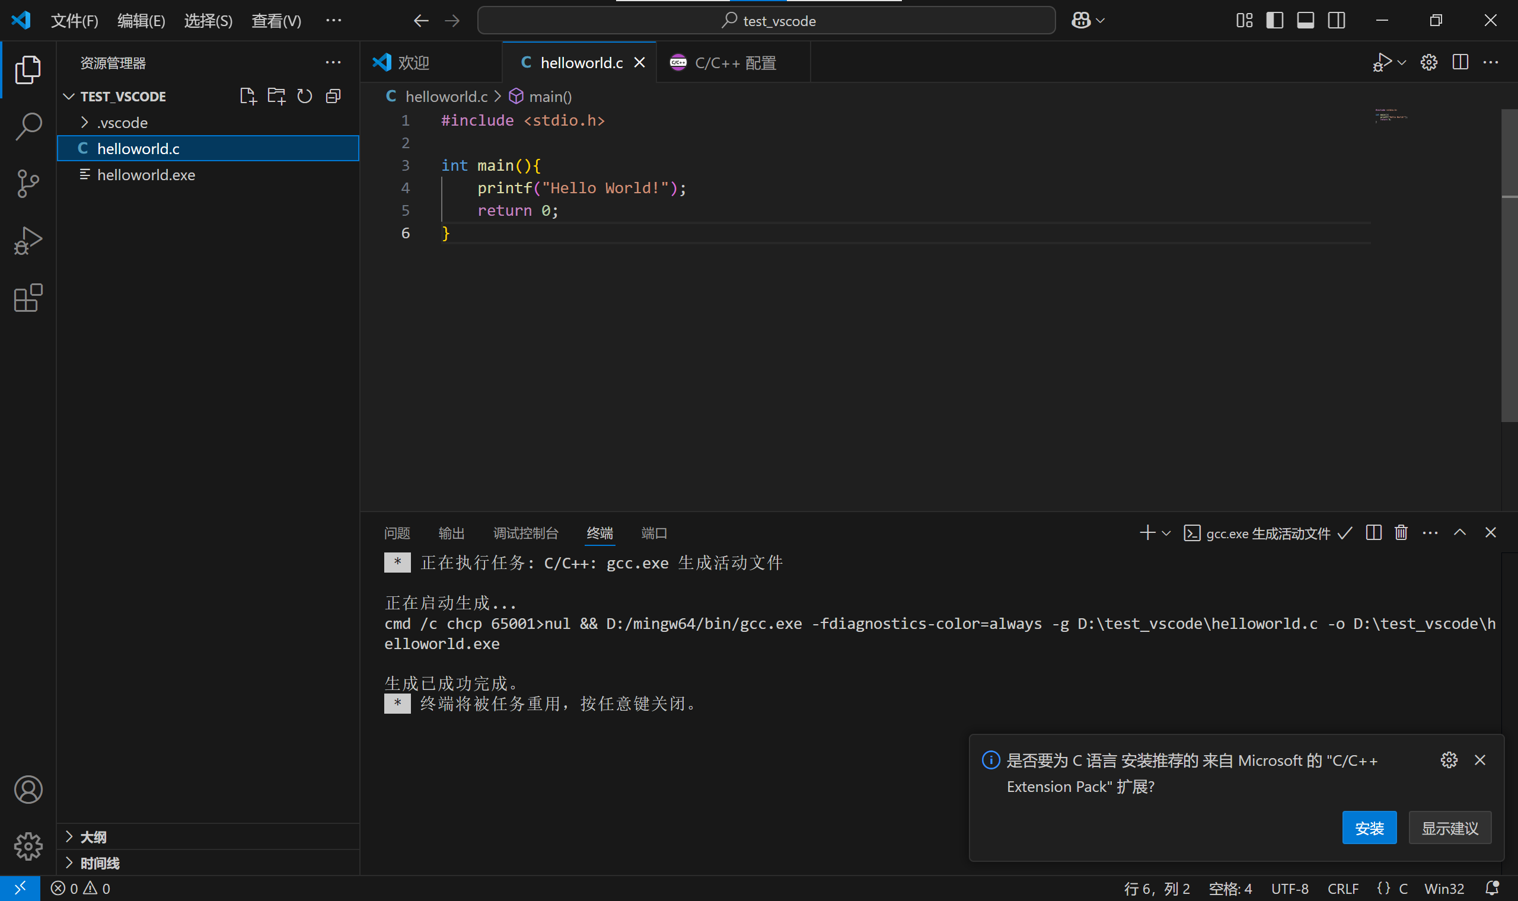Toggle the Secondary Side Bar layout control
Image resolution: width=1518 pixels, height=901 pixels.
pos(1336,20)
